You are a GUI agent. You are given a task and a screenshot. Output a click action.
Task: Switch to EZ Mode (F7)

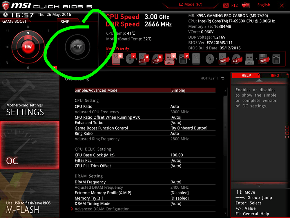pyautogui.click(x=191, y=4)
